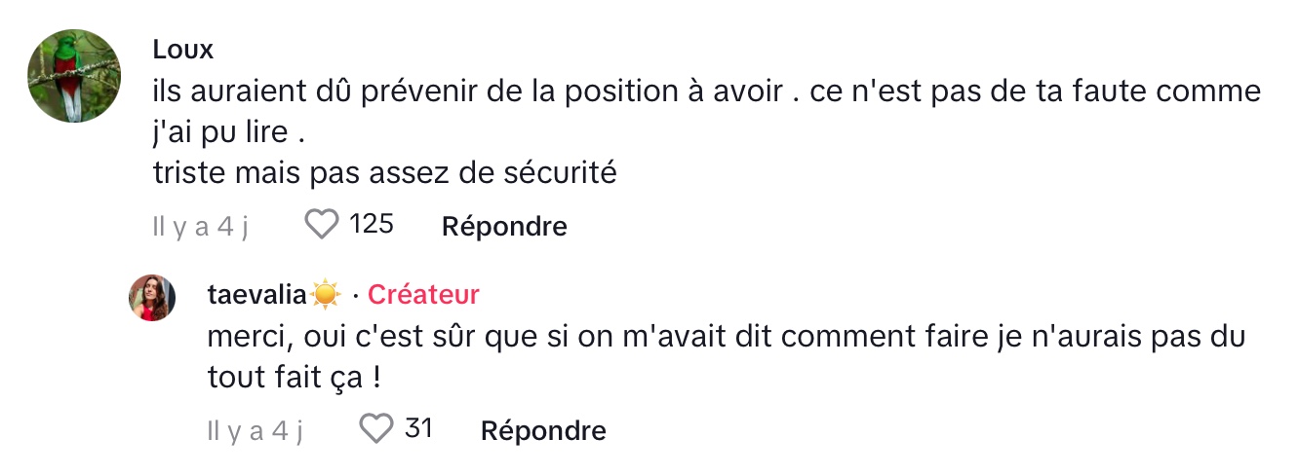
Task: Click 'Il y a 4 j' under Loux's comment
Action: (201, 226)
